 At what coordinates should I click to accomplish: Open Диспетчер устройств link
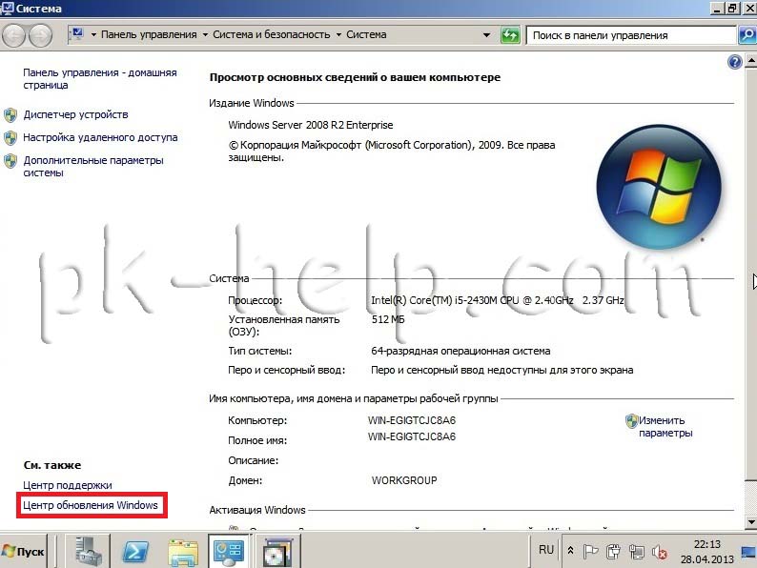76,115
